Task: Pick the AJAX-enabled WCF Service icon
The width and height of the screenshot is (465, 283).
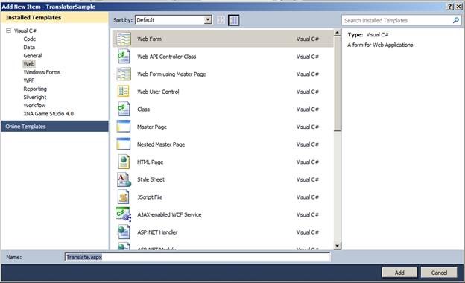Action: [x=124, y=214]
